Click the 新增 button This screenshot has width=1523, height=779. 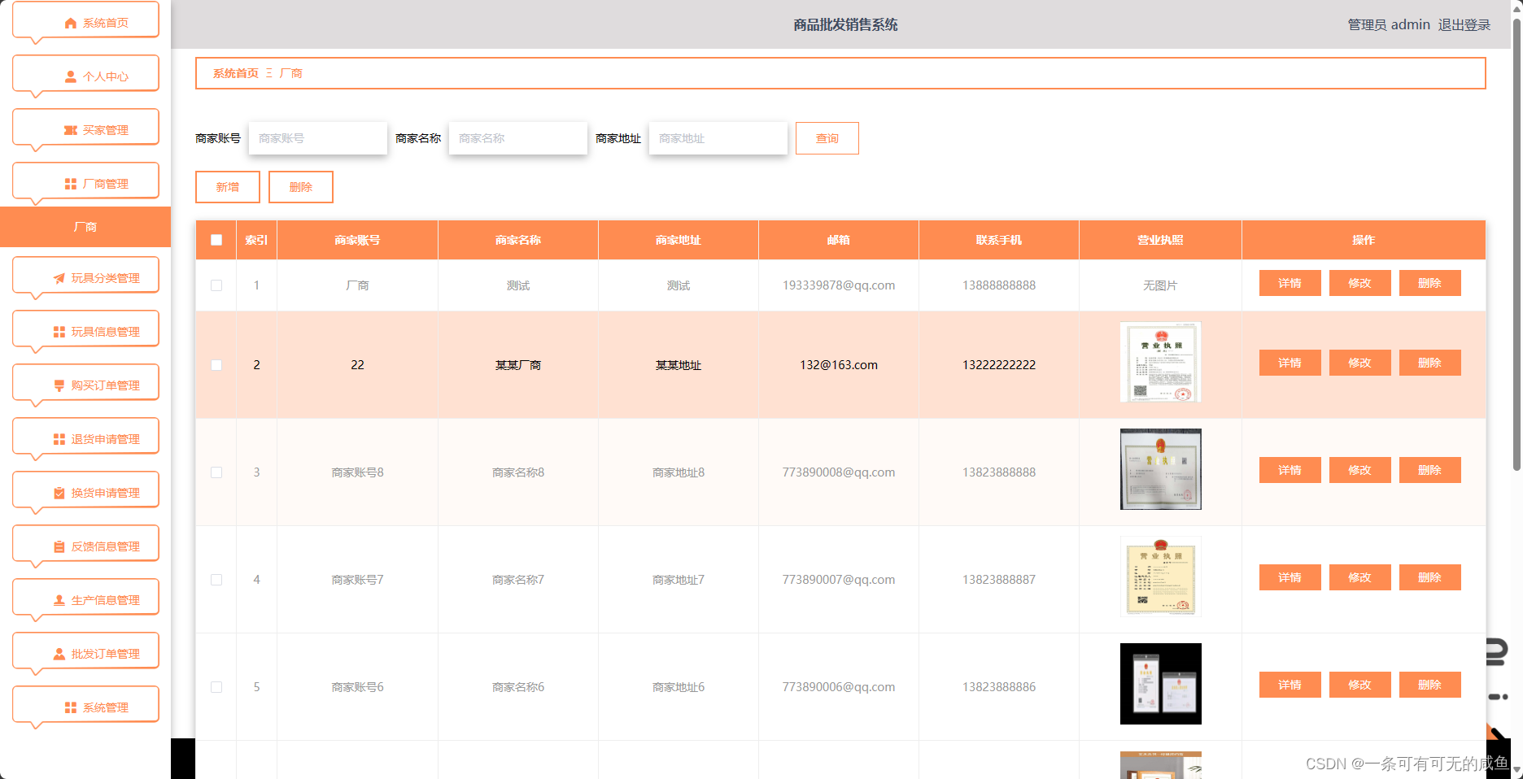coord(228,187)
